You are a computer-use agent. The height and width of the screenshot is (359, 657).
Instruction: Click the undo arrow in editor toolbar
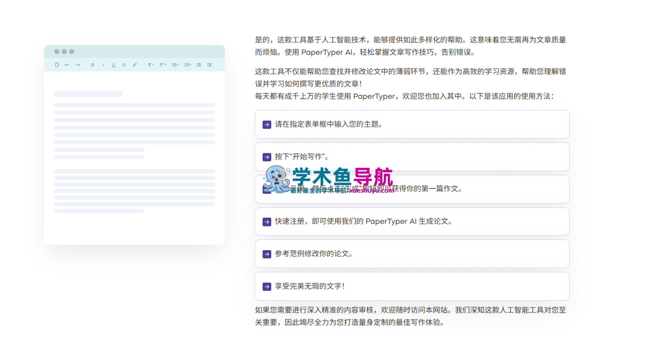point(67,65)
